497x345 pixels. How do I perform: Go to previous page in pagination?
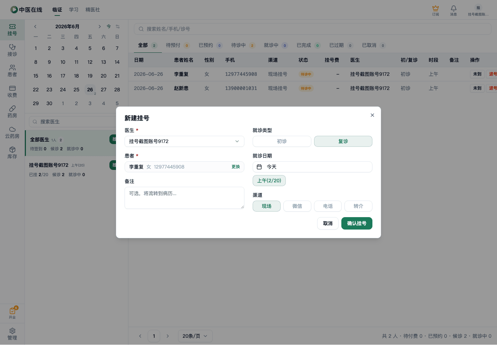(x=140, y=336)
